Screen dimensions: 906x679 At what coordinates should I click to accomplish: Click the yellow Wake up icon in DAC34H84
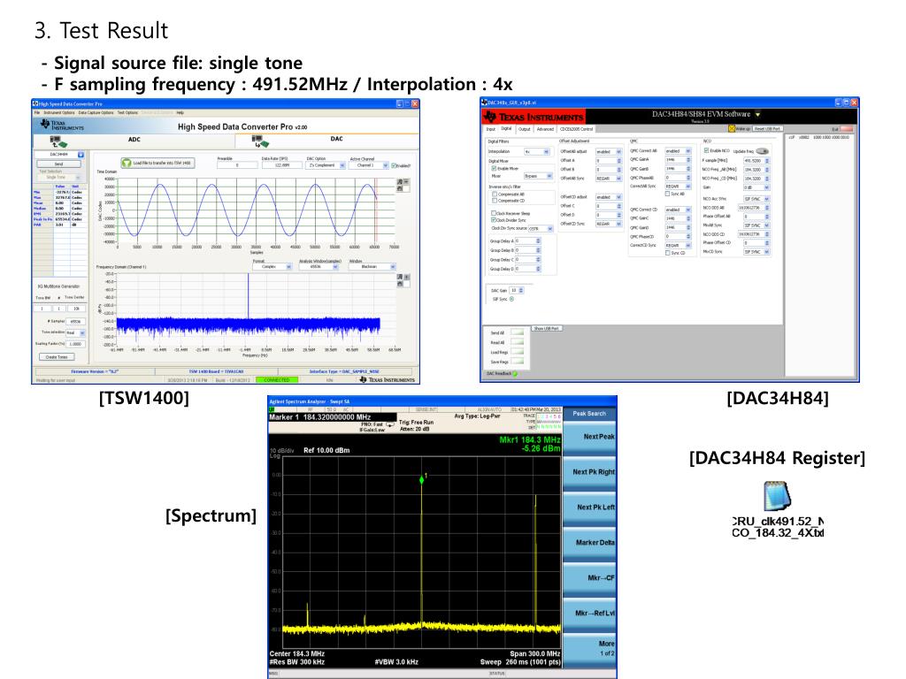tap(732, 129)
